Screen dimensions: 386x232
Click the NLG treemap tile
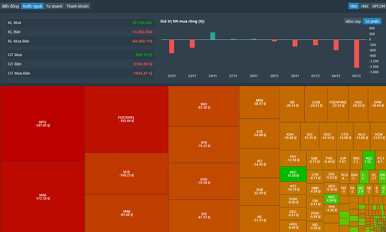(361, 136)
